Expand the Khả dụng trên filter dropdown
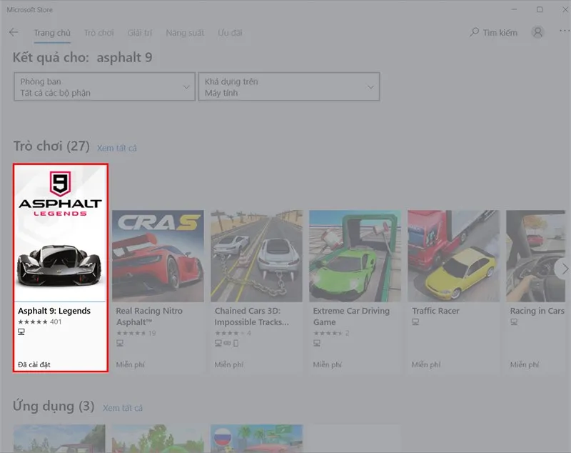This screenshot has height=453, width=571. point(288,87)
